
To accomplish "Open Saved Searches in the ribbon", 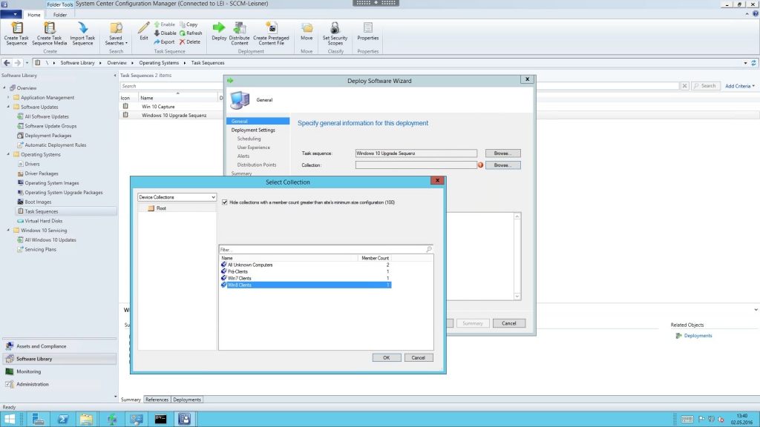I will point(116,33).
